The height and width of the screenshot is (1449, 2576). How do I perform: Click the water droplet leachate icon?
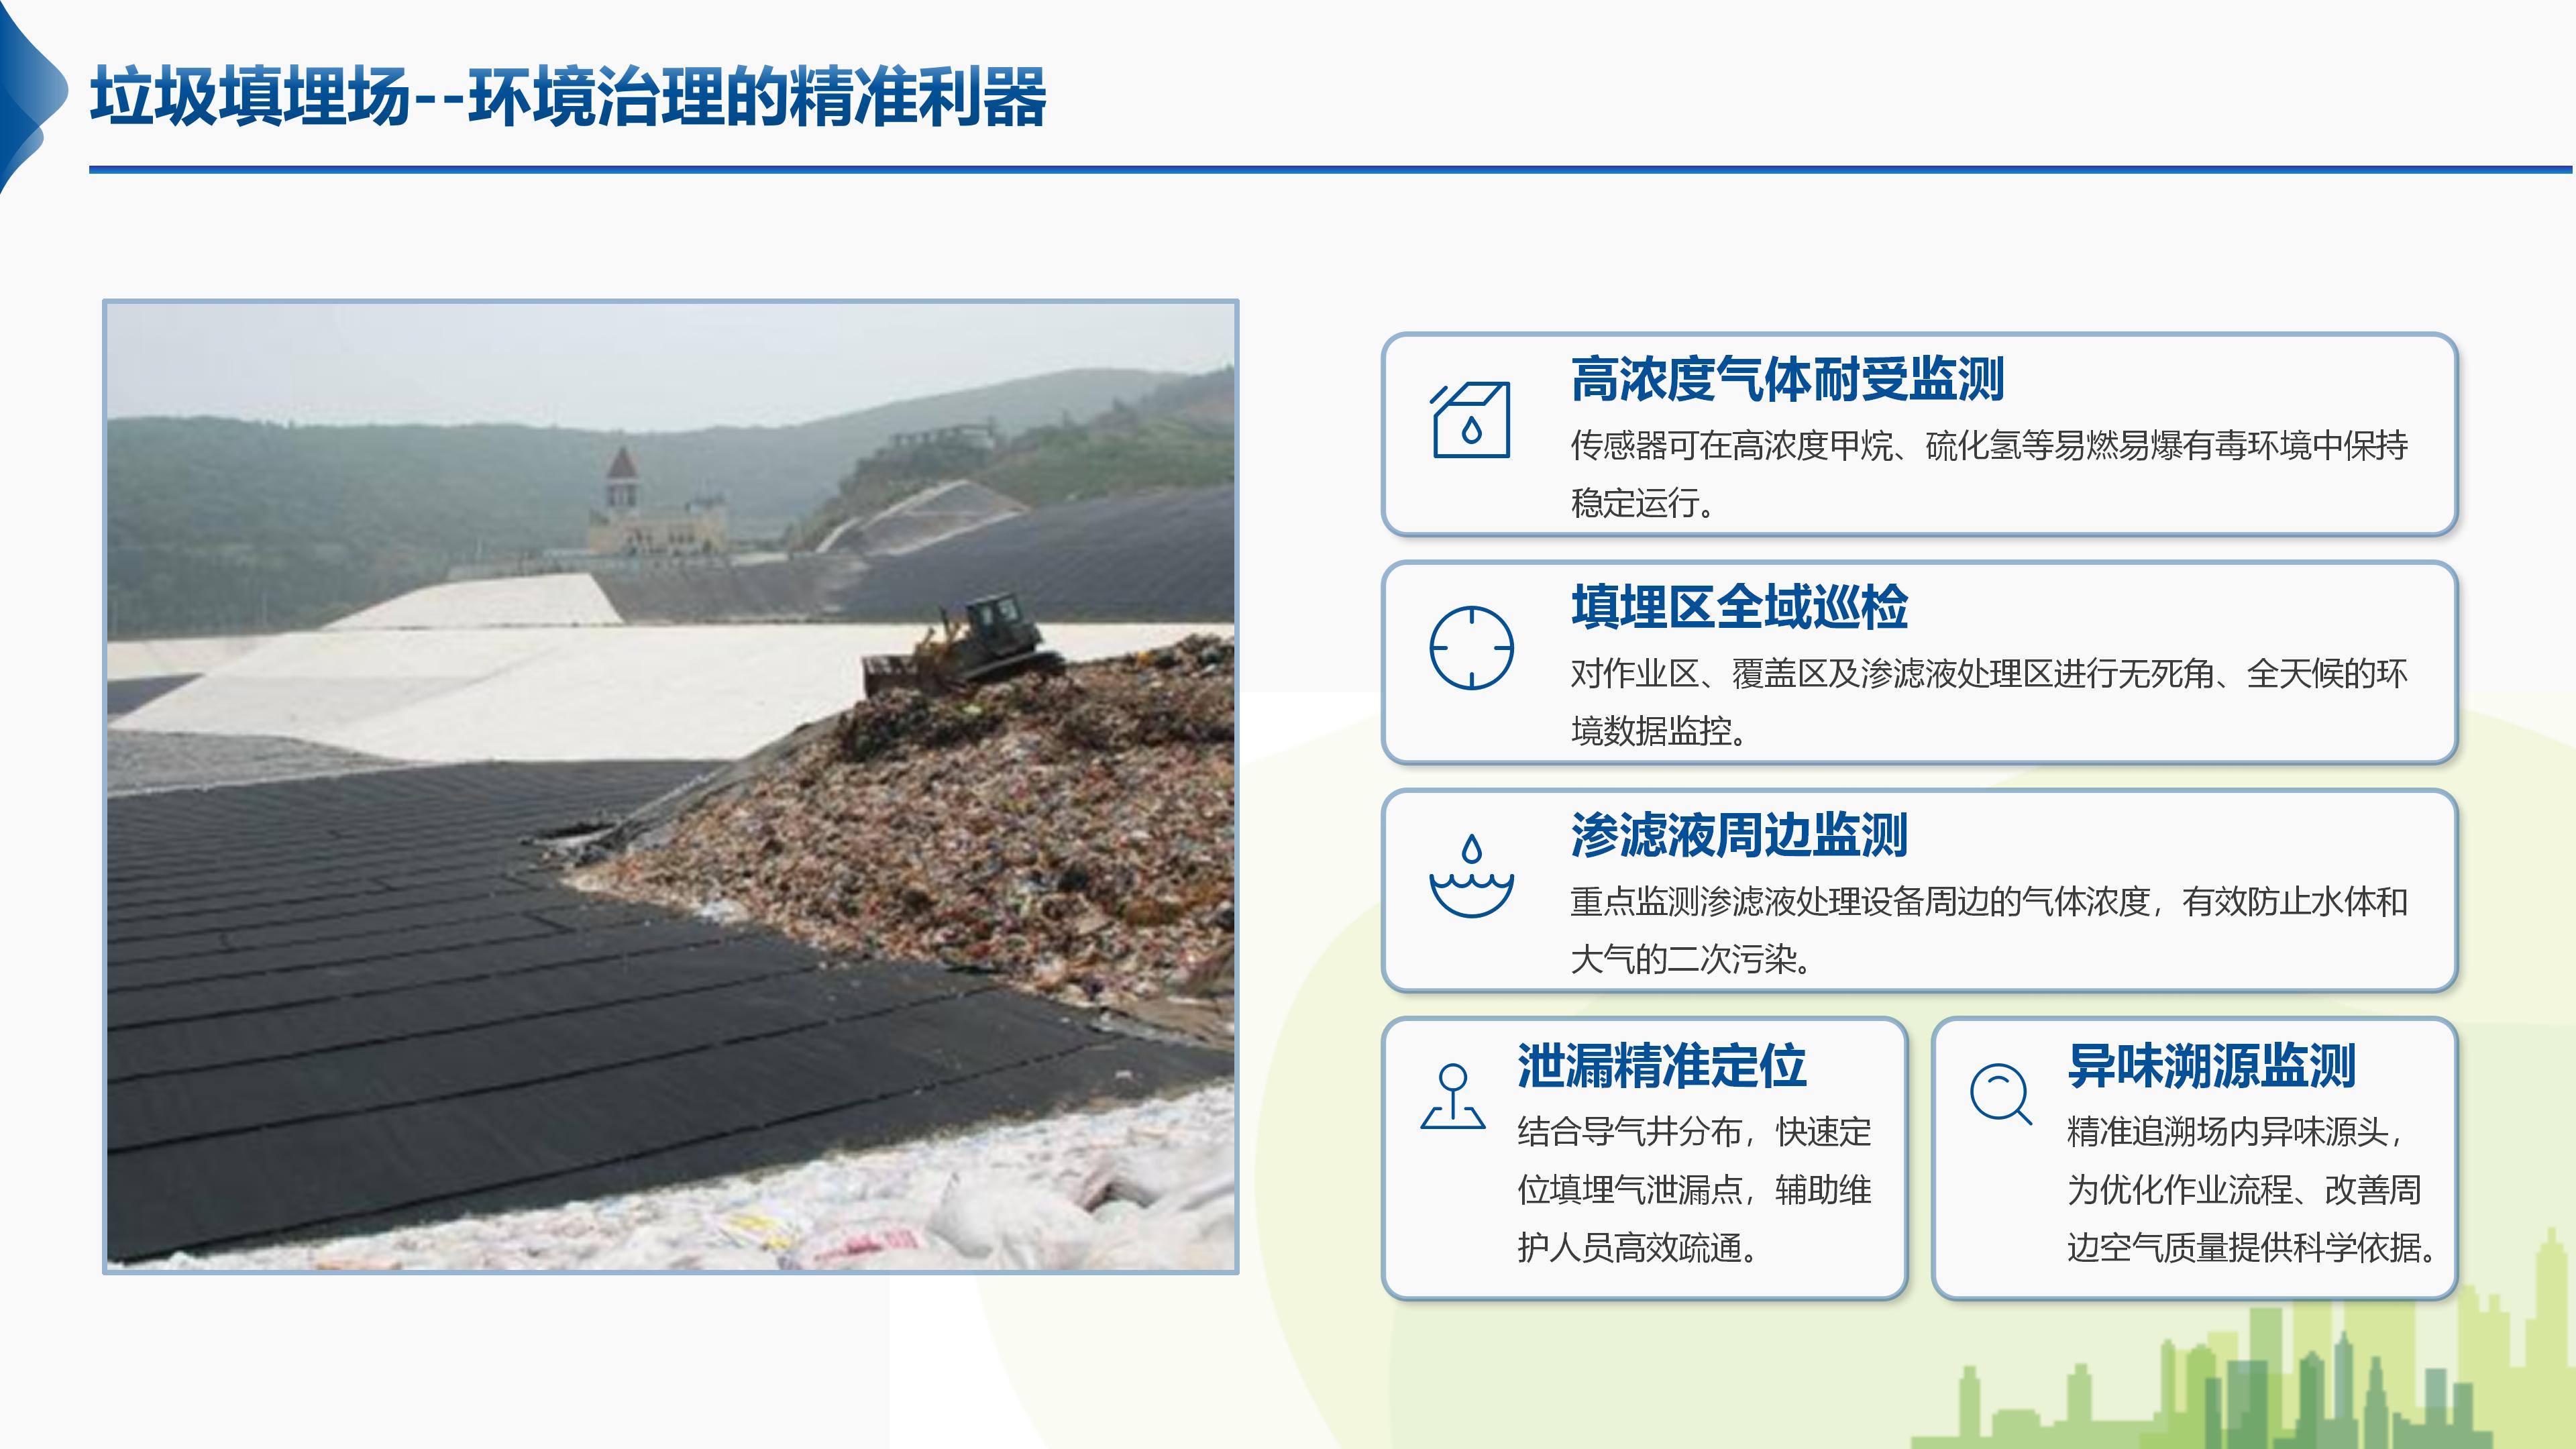[x=1471, y=876]
